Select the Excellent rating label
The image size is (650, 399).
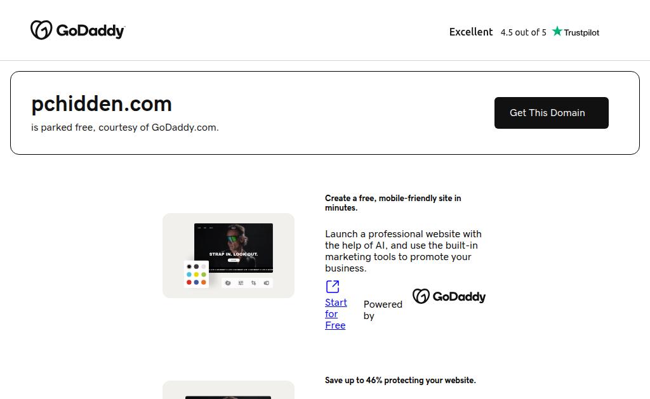point(471,32)
